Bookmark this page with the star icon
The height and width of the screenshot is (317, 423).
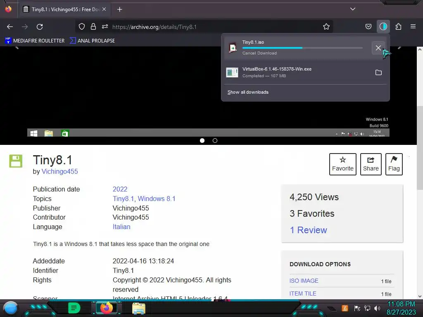pyautogui.click(x=326, y=26)
